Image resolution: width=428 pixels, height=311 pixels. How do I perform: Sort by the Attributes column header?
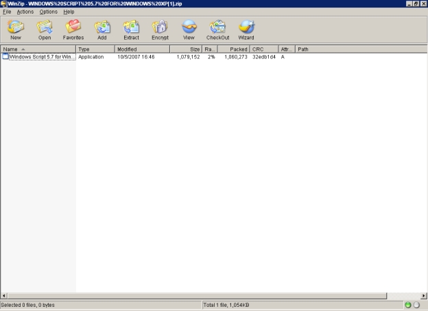pos(287,49)
